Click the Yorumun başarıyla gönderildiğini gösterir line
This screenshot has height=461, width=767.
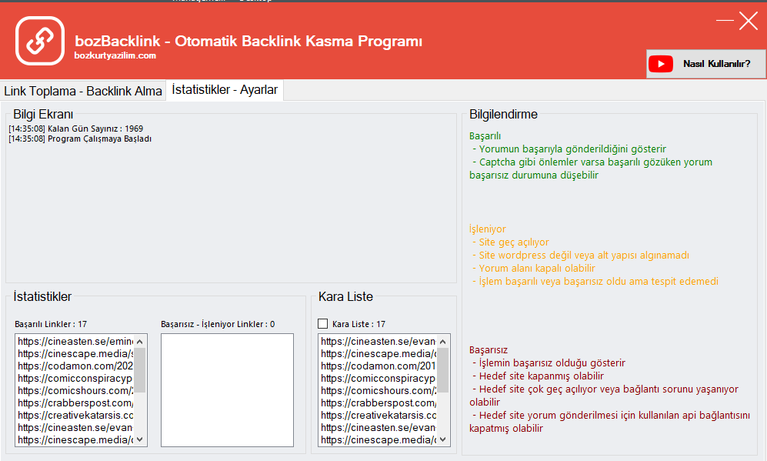tap(569, 149)
